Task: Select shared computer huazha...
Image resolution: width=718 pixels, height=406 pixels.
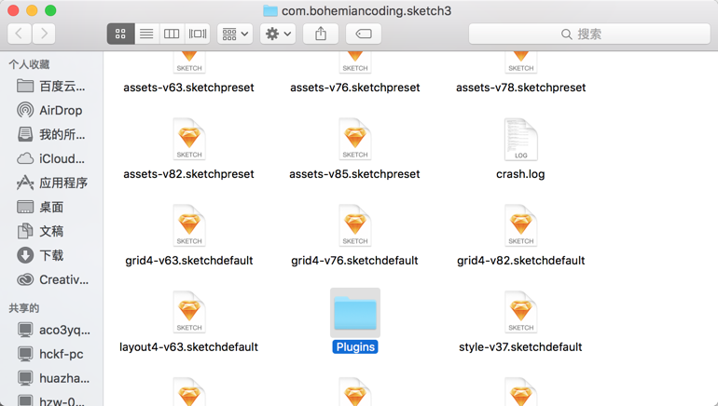Action: point(51,378)
